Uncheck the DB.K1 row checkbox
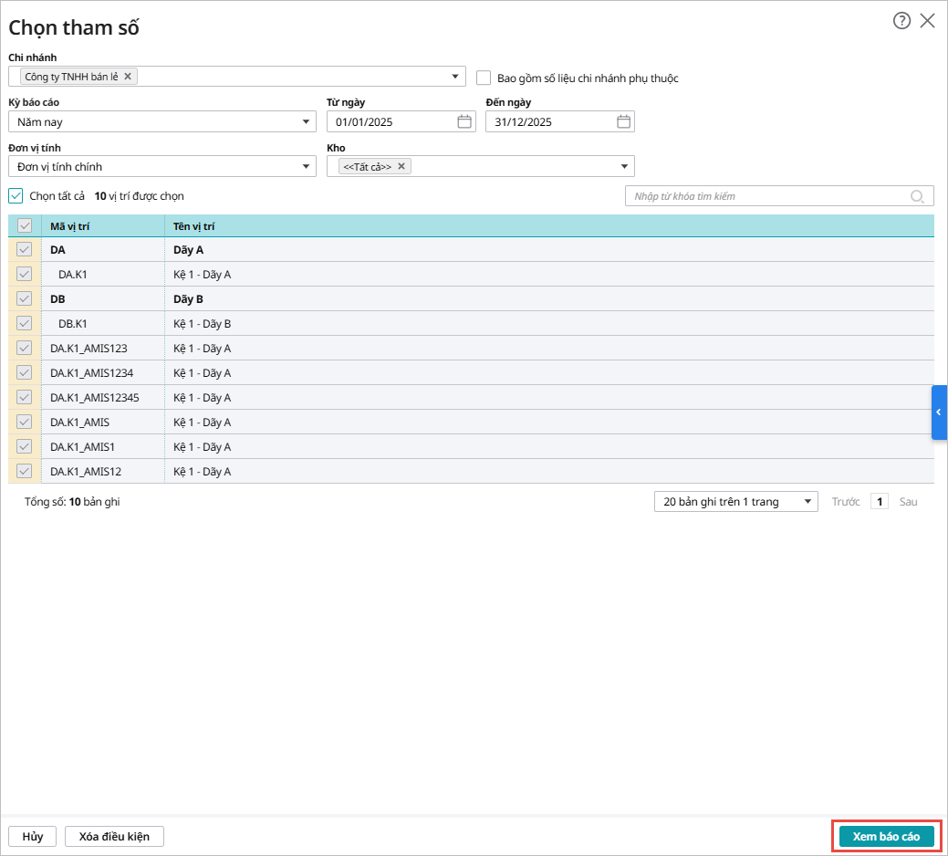Image resolution: width=948 pixels, height=856 pixels. (x=25, y=323)
